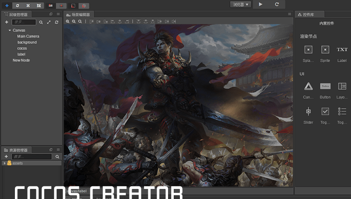Viewport: 351px width, 199px height.
Task: Click the hierarchy search field
Action: click(24, 22)
